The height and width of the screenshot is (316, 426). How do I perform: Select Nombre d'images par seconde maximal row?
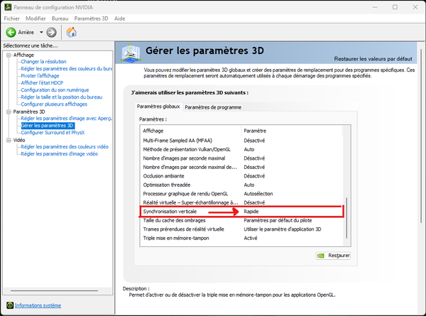pyautogui.click(x=241, y=158)
